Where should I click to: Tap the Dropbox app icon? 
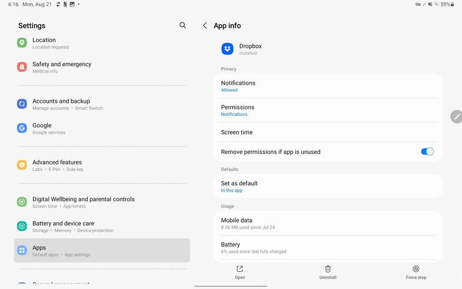(x=228, y=49)
